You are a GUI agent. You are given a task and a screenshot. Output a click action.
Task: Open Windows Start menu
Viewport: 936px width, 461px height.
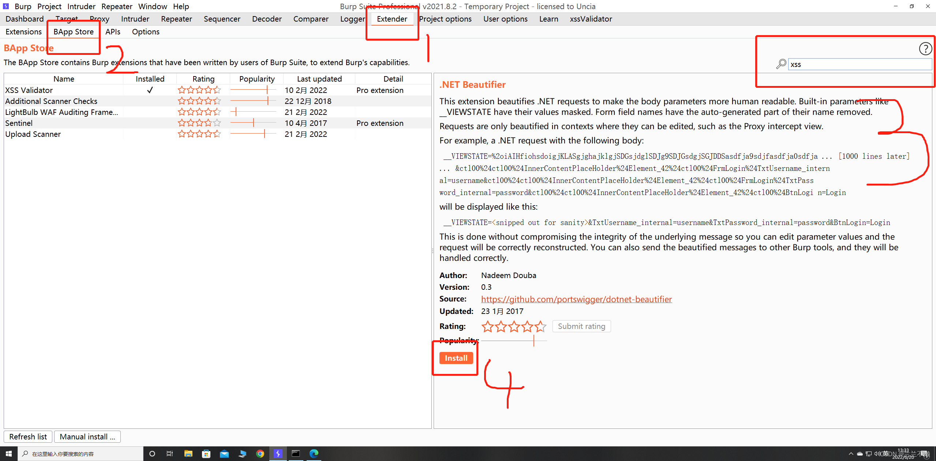pos(8,454)
